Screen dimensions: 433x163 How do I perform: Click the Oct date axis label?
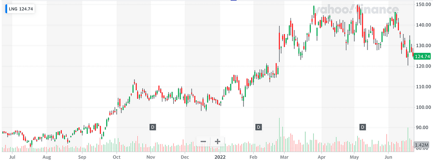pyautogui.click(x=117, y=158)
